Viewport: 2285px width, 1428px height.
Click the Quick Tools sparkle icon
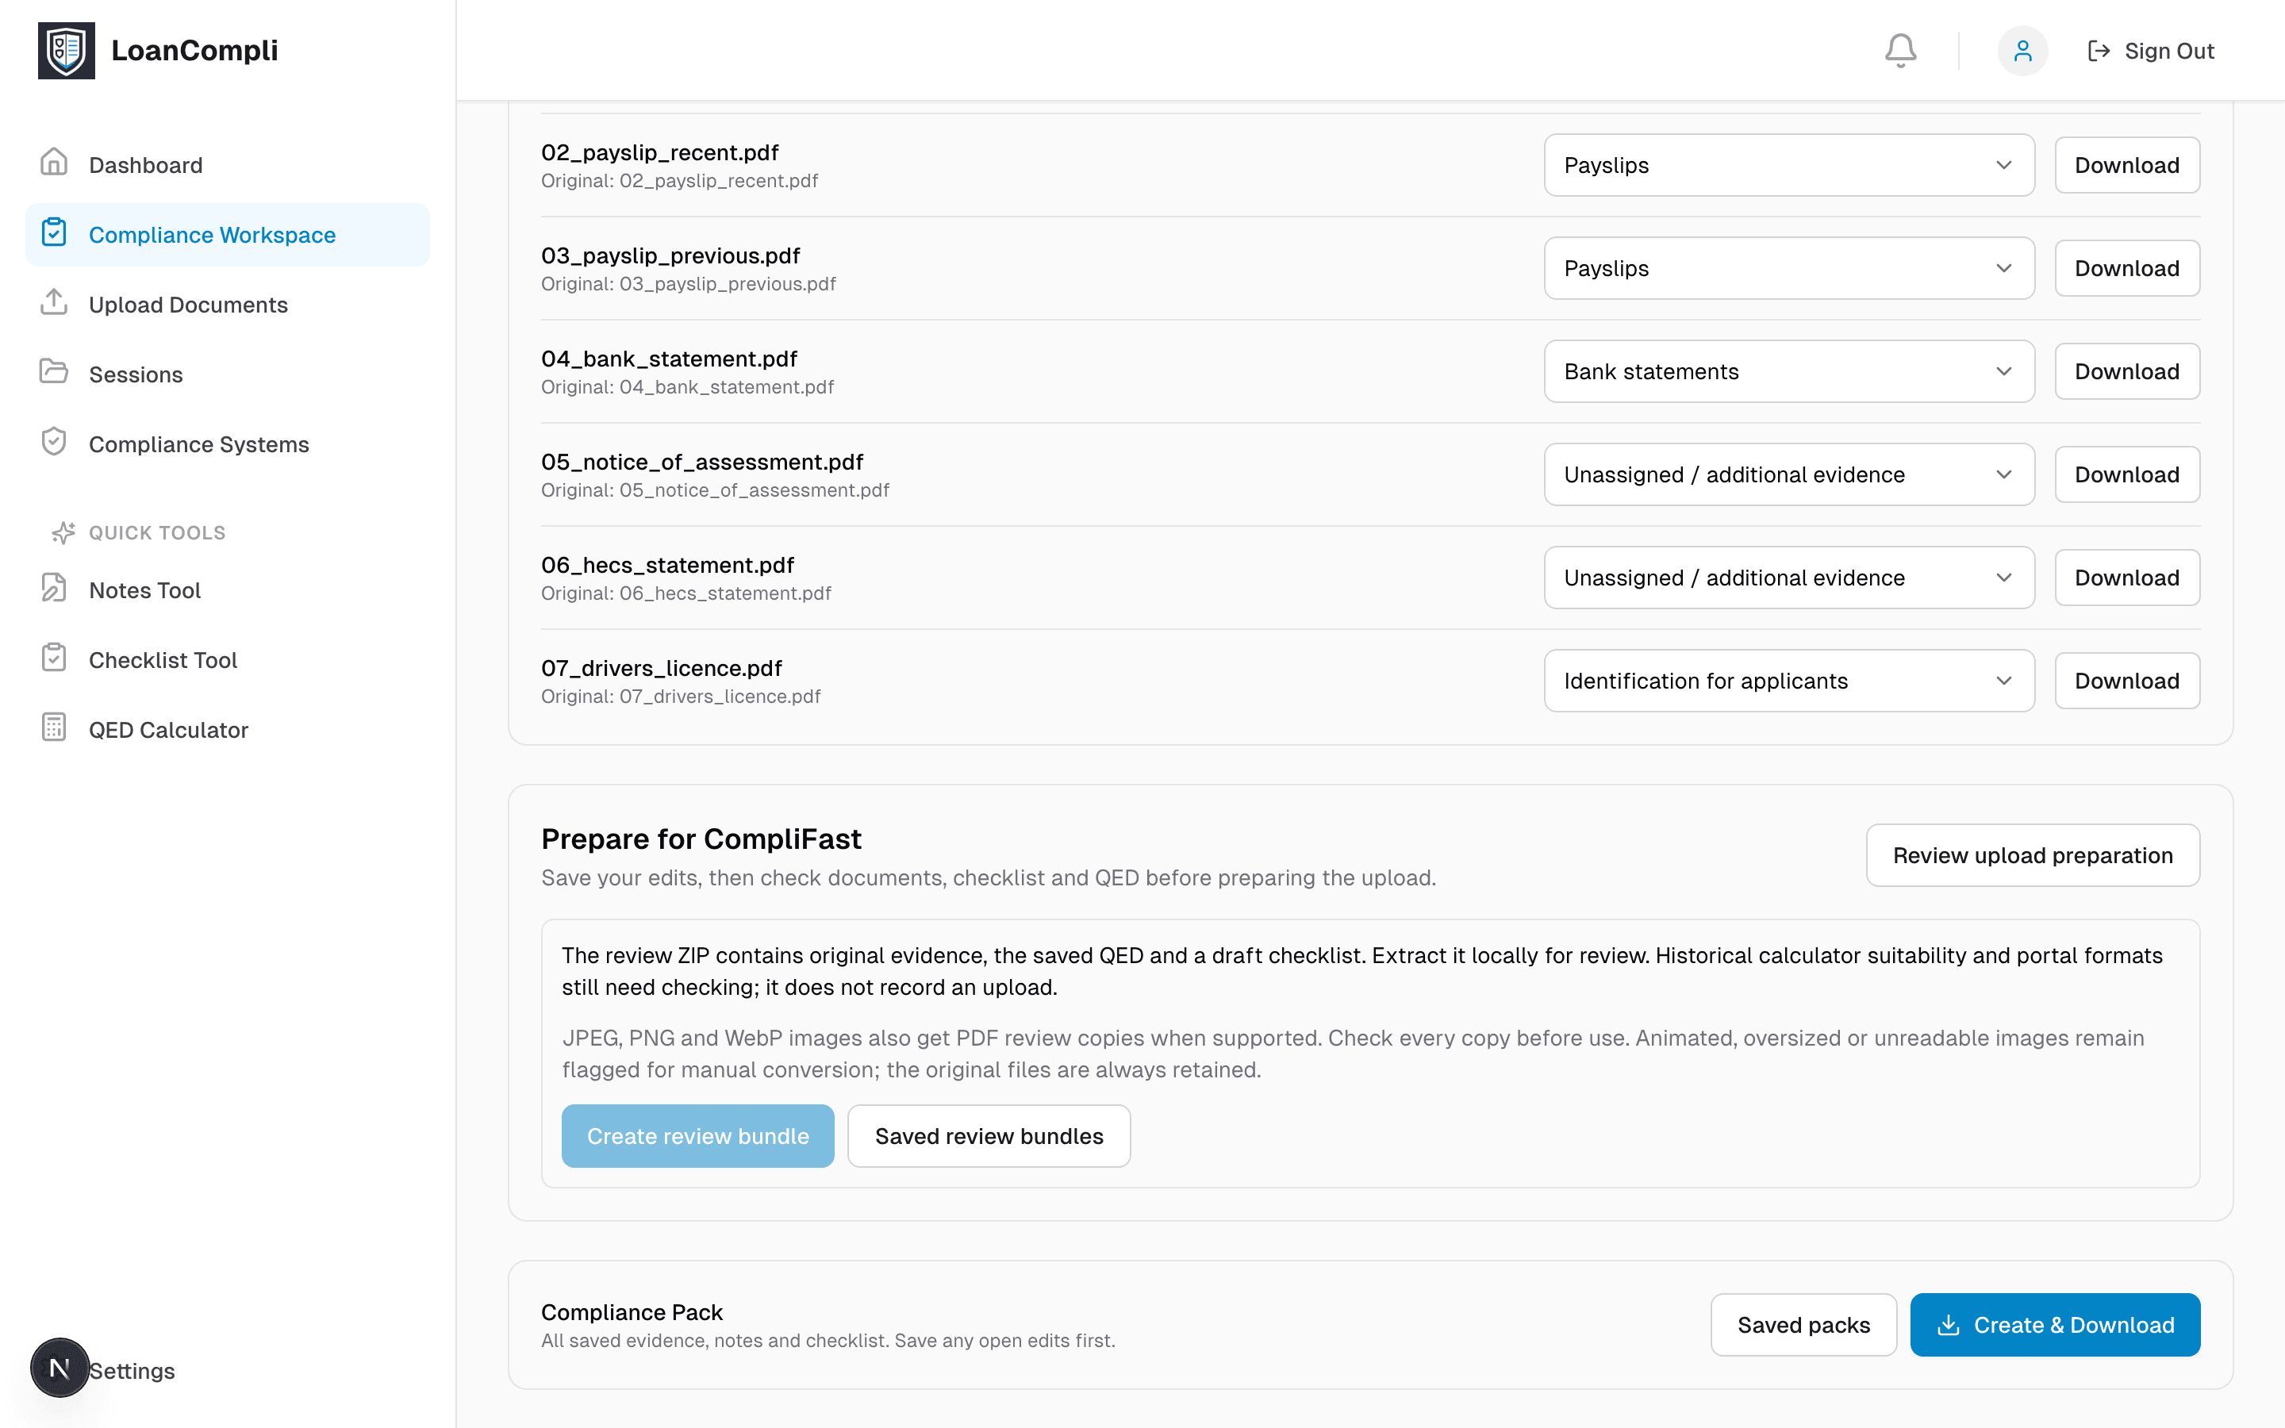tap(63, 532)
